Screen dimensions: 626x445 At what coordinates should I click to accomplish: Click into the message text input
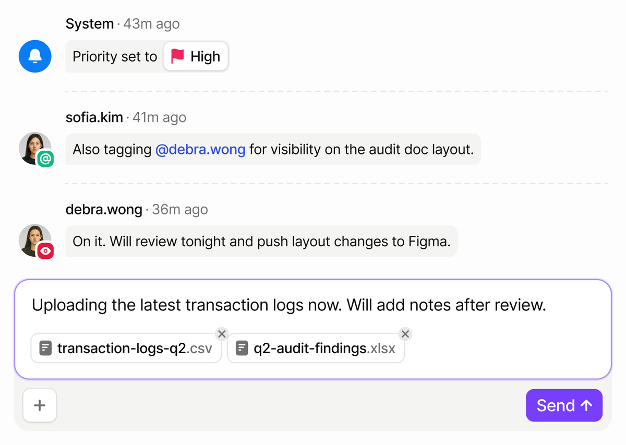click(313, 305)
